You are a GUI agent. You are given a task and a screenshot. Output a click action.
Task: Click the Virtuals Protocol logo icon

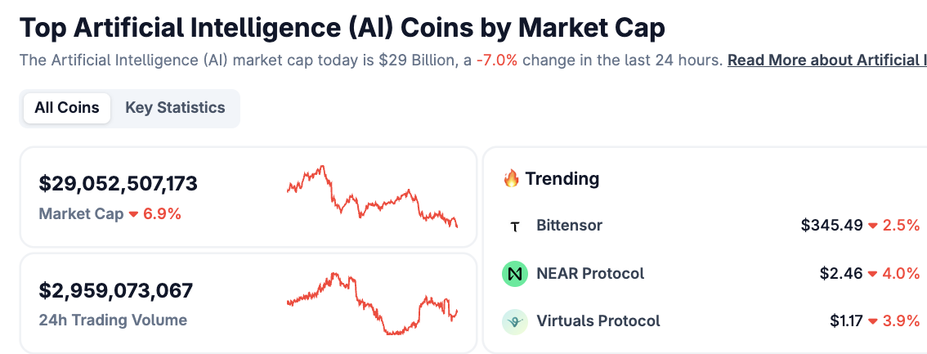coord(515,321)
